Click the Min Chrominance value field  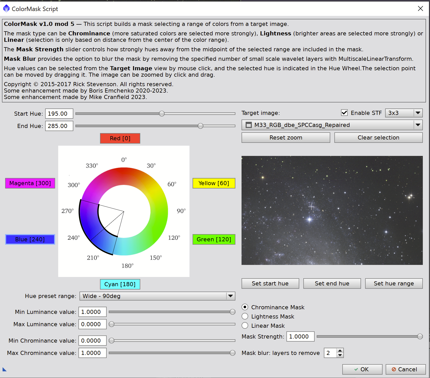[93, 341]
